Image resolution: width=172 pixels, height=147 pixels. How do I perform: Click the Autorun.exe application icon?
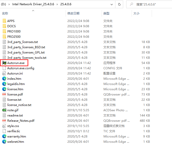[x=4, y=63]
